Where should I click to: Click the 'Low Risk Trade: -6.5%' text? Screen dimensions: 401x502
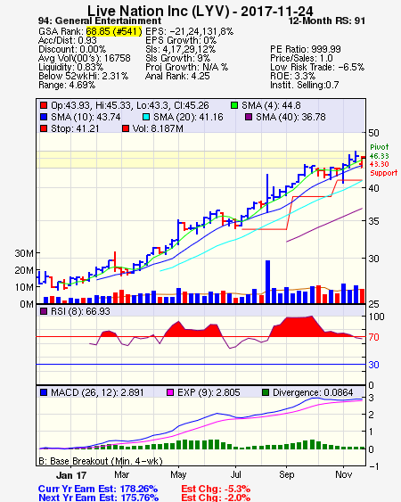point(317,67)
